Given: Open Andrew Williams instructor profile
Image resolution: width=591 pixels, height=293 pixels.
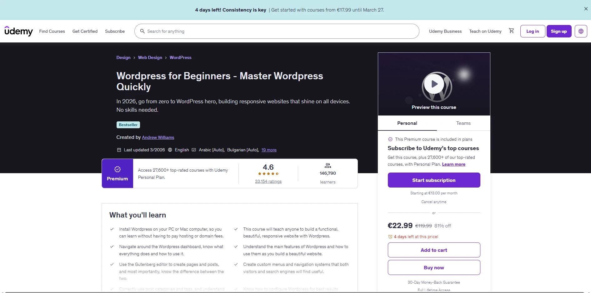Looking at the screenshot, I should point(158,137).
